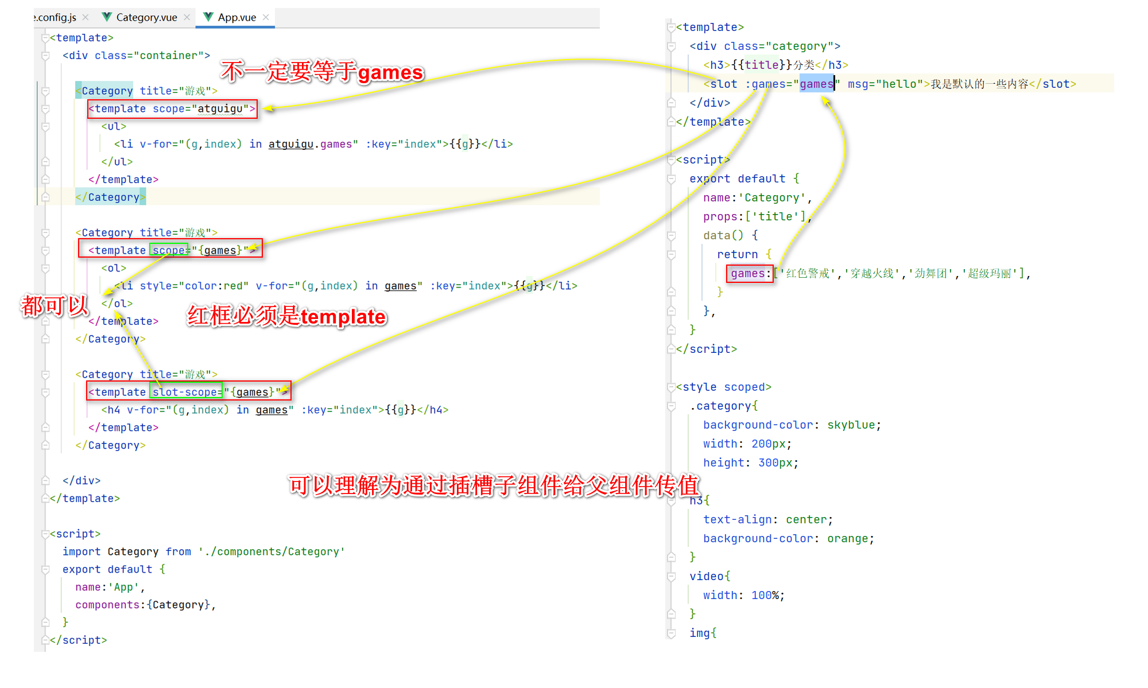Click the Vue icon on the Category.vue tab
The height and width of the screenshot is (688, 1148).
point(107,17)
